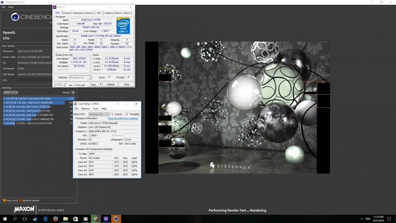
Task: Open Firefox from the taskbar
Action: point(55,219)
